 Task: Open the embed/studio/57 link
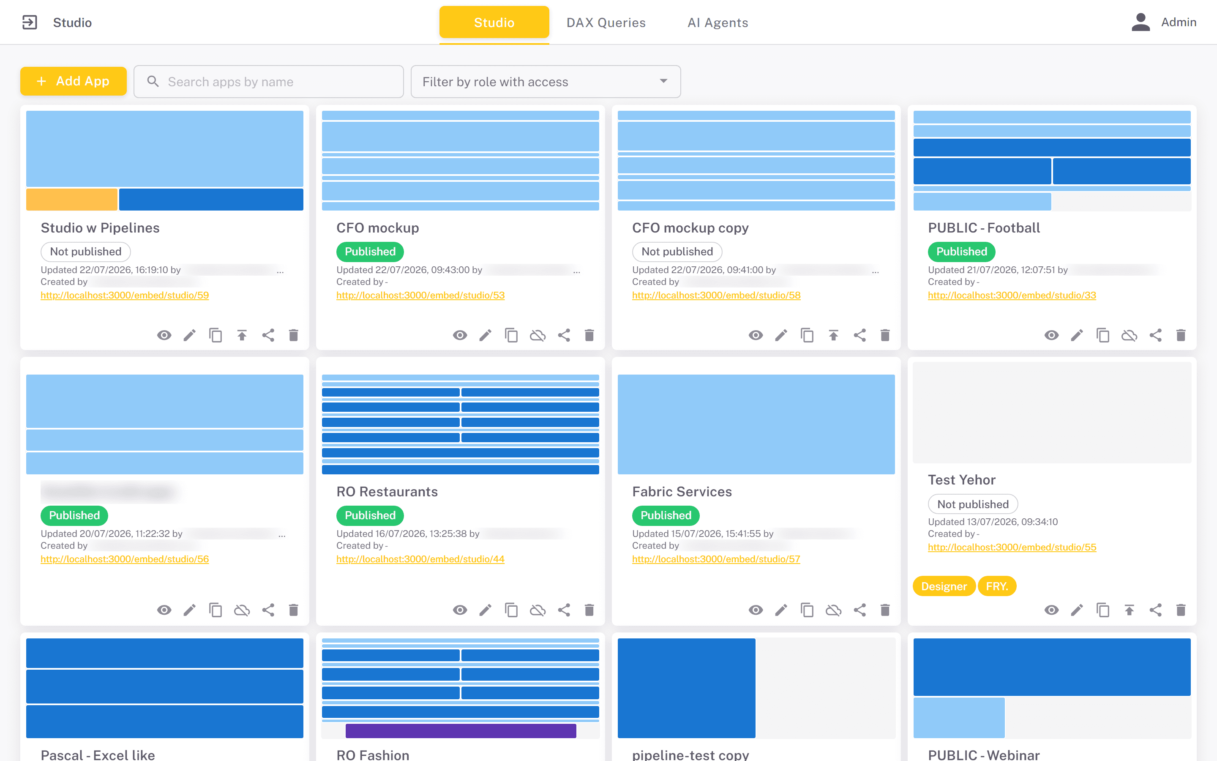[716, 558]
